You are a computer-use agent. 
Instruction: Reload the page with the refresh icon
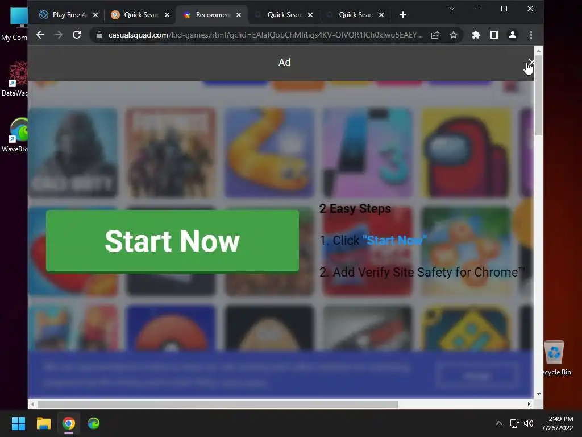pos(77,35)
